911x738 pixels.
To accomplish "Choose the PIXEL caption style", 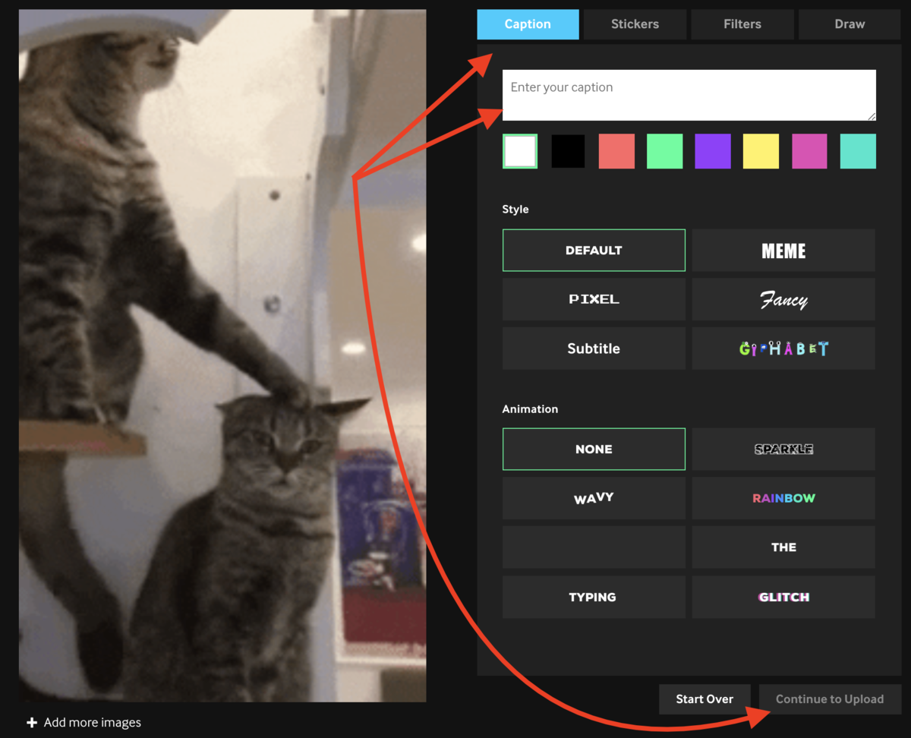I will 594,299.
